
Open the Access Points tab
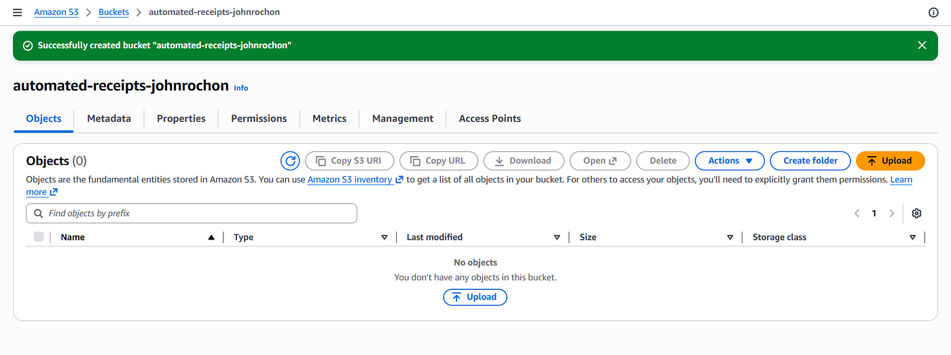pyautogui.click(x=490, y=118)
